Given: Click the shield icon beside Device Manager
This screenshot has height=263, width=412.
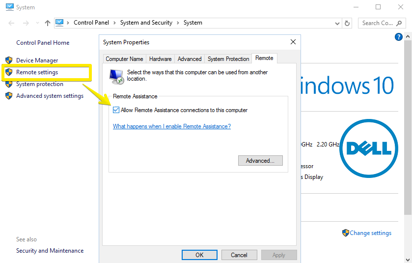Looking at the screenshot, I should 8,60.
